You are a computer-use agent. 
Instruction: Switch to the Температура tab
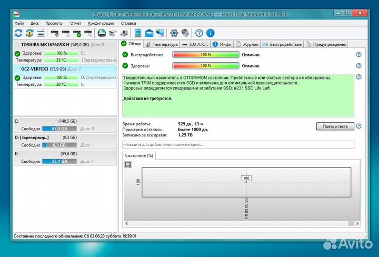[x=162, y=44]
